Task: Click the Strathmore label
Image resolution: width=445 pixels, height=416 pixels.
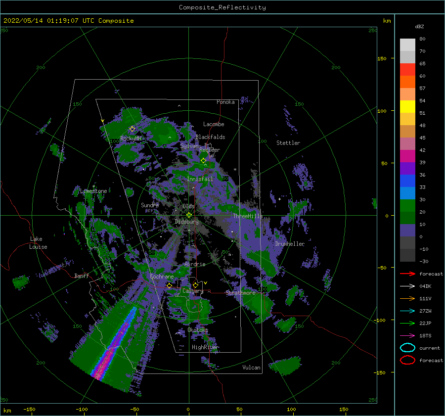Action: coord(240,293)
